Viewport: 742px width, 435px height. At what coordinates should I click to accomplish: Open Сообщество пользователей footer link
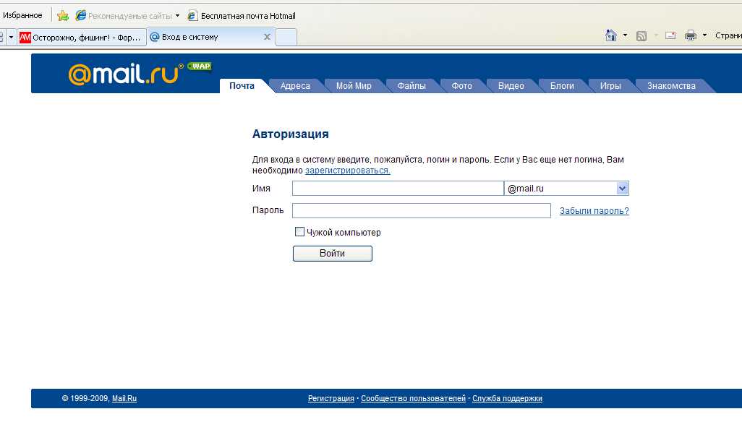click(x=413, y=399)
